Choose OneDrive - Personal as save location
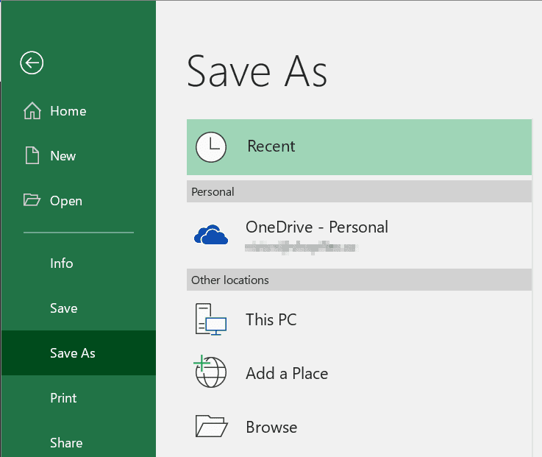The height and width of the screenshot is (457, 542). [316, 227]
